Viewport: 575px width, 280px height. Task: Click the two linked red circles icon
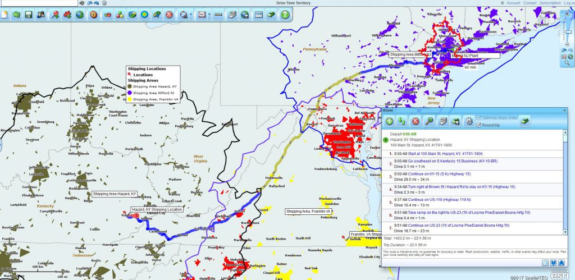pos(108,15)
